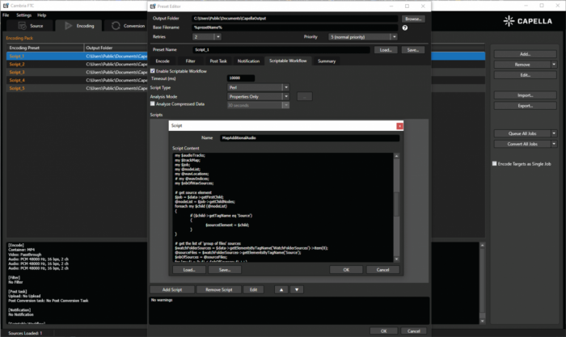Move the selected script down with the down arrow button
This screenshot has height=337, width=566.
pos(297,290)
